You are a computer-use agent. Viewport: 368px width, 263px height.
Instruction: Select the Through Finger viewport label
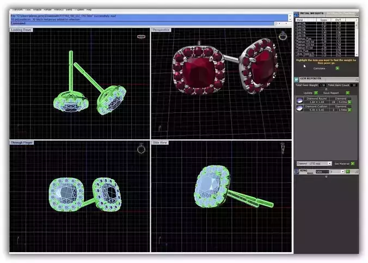tap(22, 143)
